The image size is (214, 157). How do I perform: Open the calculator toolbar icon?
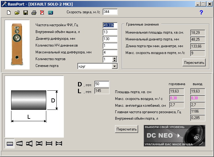51,13
